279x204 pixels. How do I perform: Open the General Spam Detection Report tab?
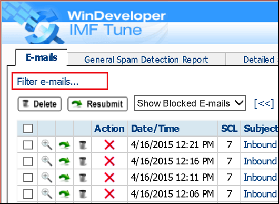point(146,60)
